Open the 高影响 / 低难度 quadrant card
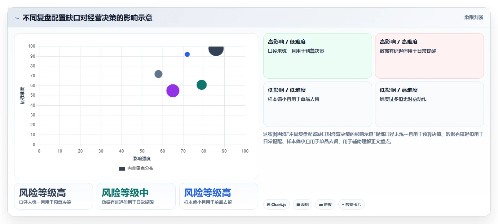 [317, 56]
